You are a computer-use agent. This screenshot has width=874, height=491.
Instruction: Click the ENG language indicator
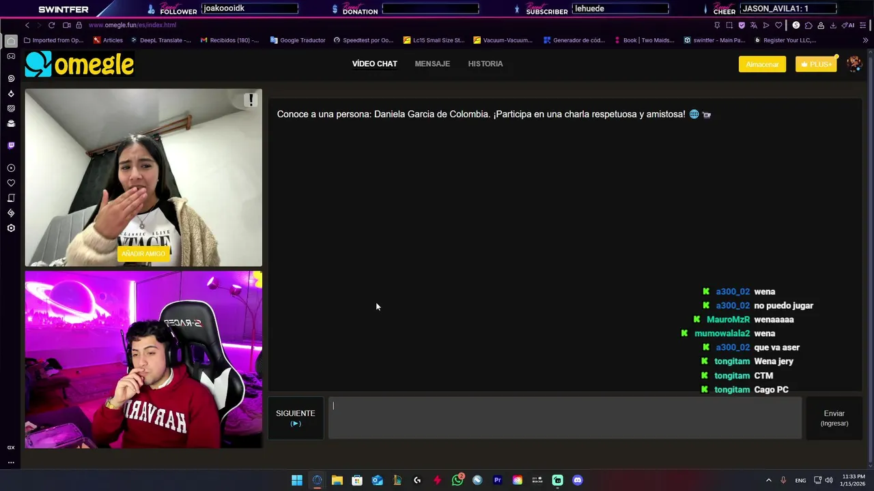(800, 480)
